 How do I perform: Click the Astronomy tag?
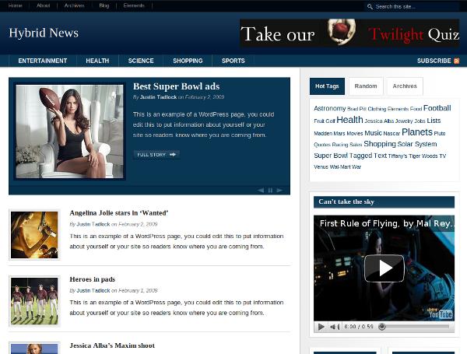click(330, 108)
